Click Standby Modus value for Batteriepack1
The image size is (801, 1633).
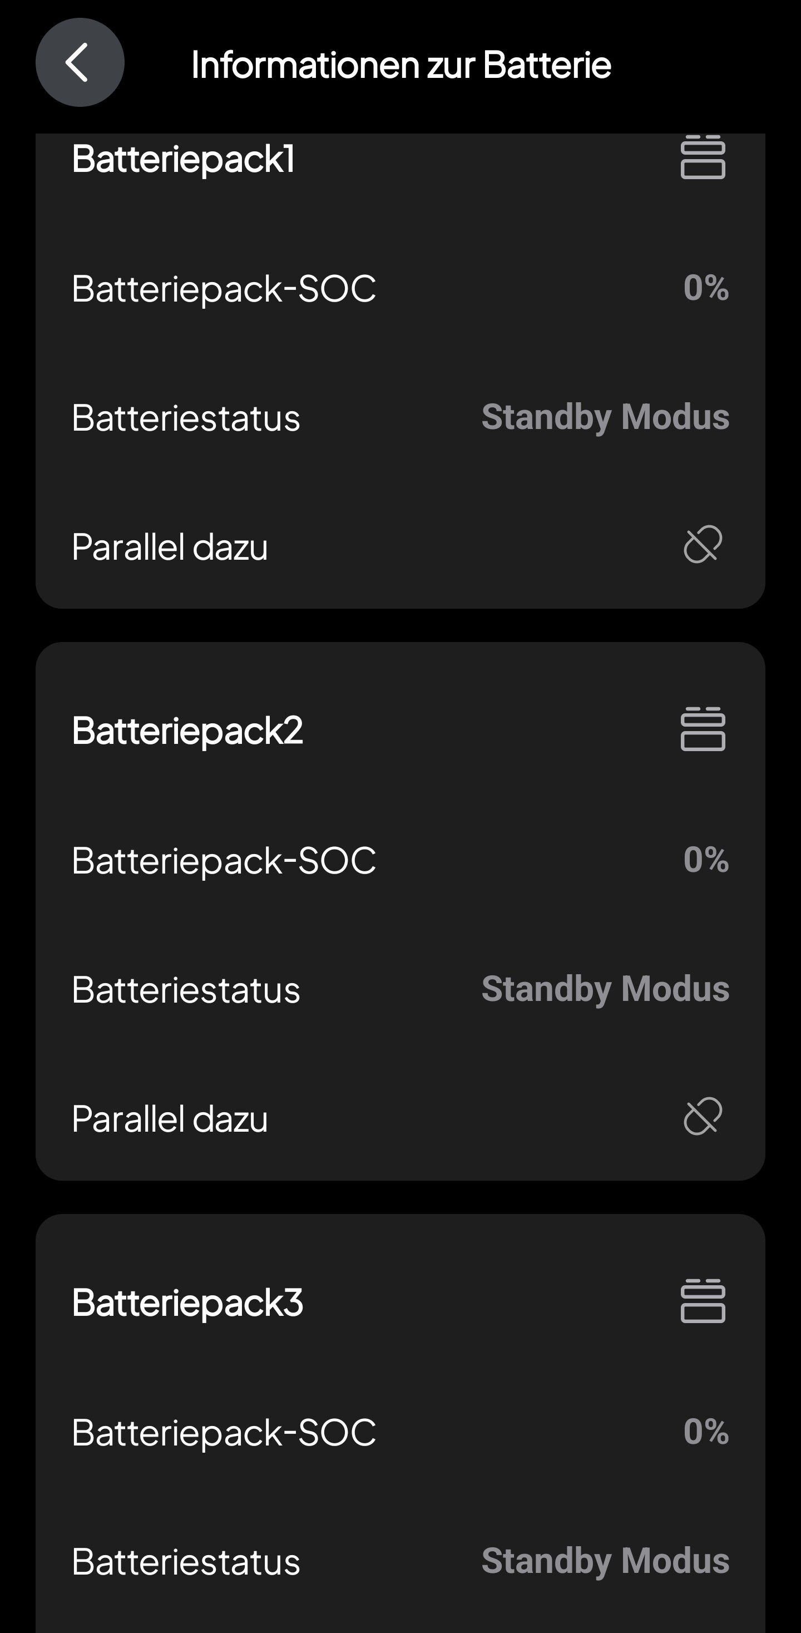click(x=605, y=417)
